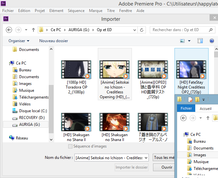Click the forward arrow in Importer dialog
Screen dimensions: 218x178
pos(18,30)
